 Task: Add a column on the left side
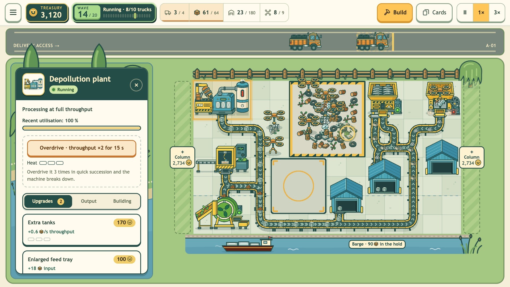[182, 158]
